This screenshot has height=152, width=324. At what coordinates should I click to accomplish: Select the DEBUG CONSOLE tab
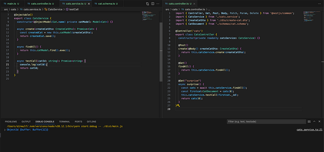(x=45, y=121)
